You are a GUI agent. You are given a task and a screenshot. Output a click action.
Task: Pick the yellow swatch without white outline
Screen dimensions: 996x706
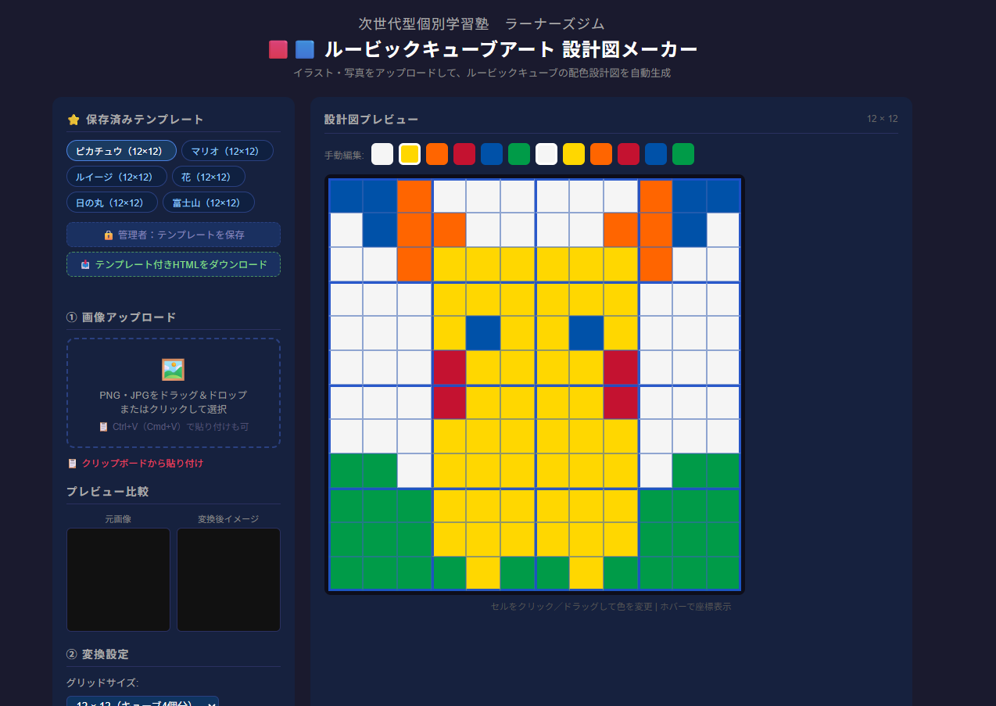[x=574, y=154]
